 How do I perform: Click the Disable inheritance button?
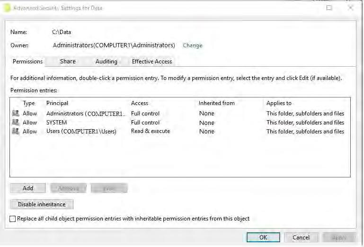pyautogui.click(x=42, y=204)
